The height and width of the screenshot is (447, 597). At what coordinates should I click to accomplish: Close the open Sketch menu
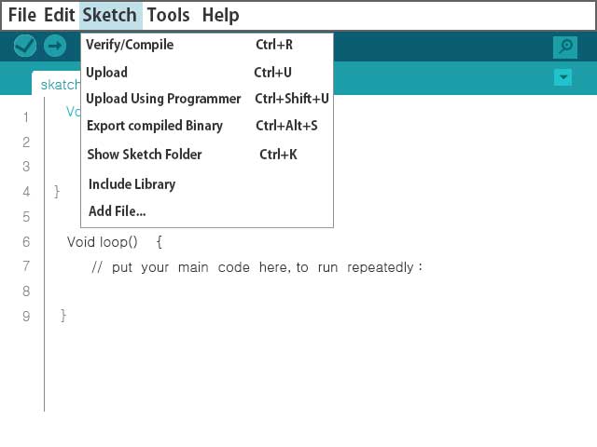click(x=110, y=15)
